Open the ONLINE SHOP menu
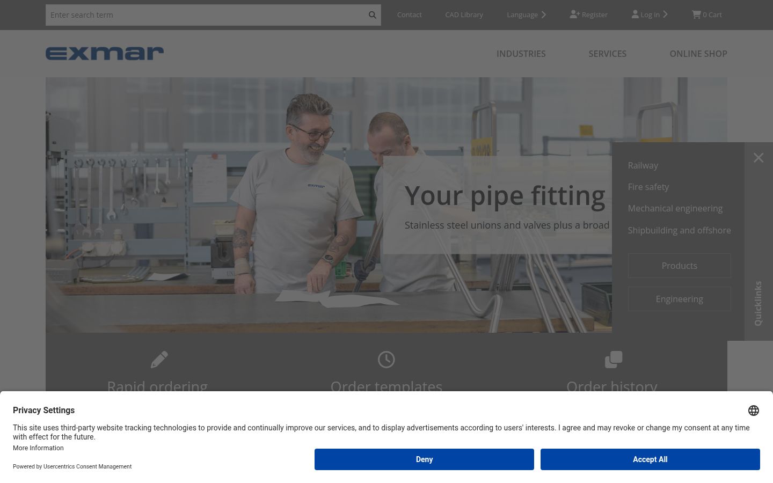This screenshot has width=773, height=483. coord(698,54)
